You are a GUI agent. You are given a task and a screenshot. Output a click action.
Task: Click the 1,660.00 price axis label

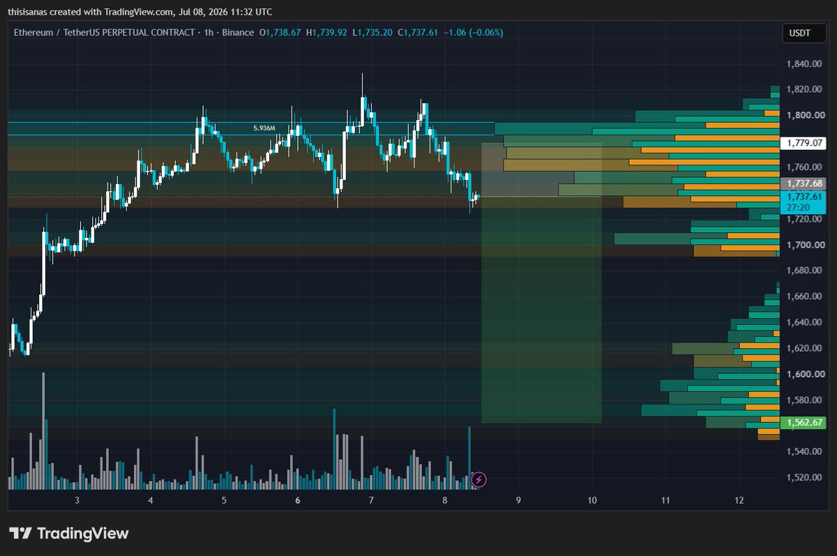(x=806, y=296)
